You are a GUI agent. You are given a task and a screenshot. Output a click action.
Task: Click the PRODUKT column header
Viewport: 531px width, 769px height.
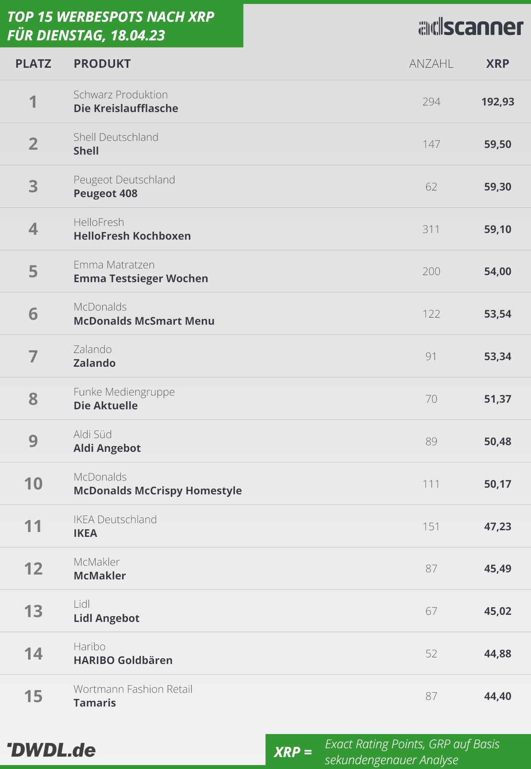[102, 64]
